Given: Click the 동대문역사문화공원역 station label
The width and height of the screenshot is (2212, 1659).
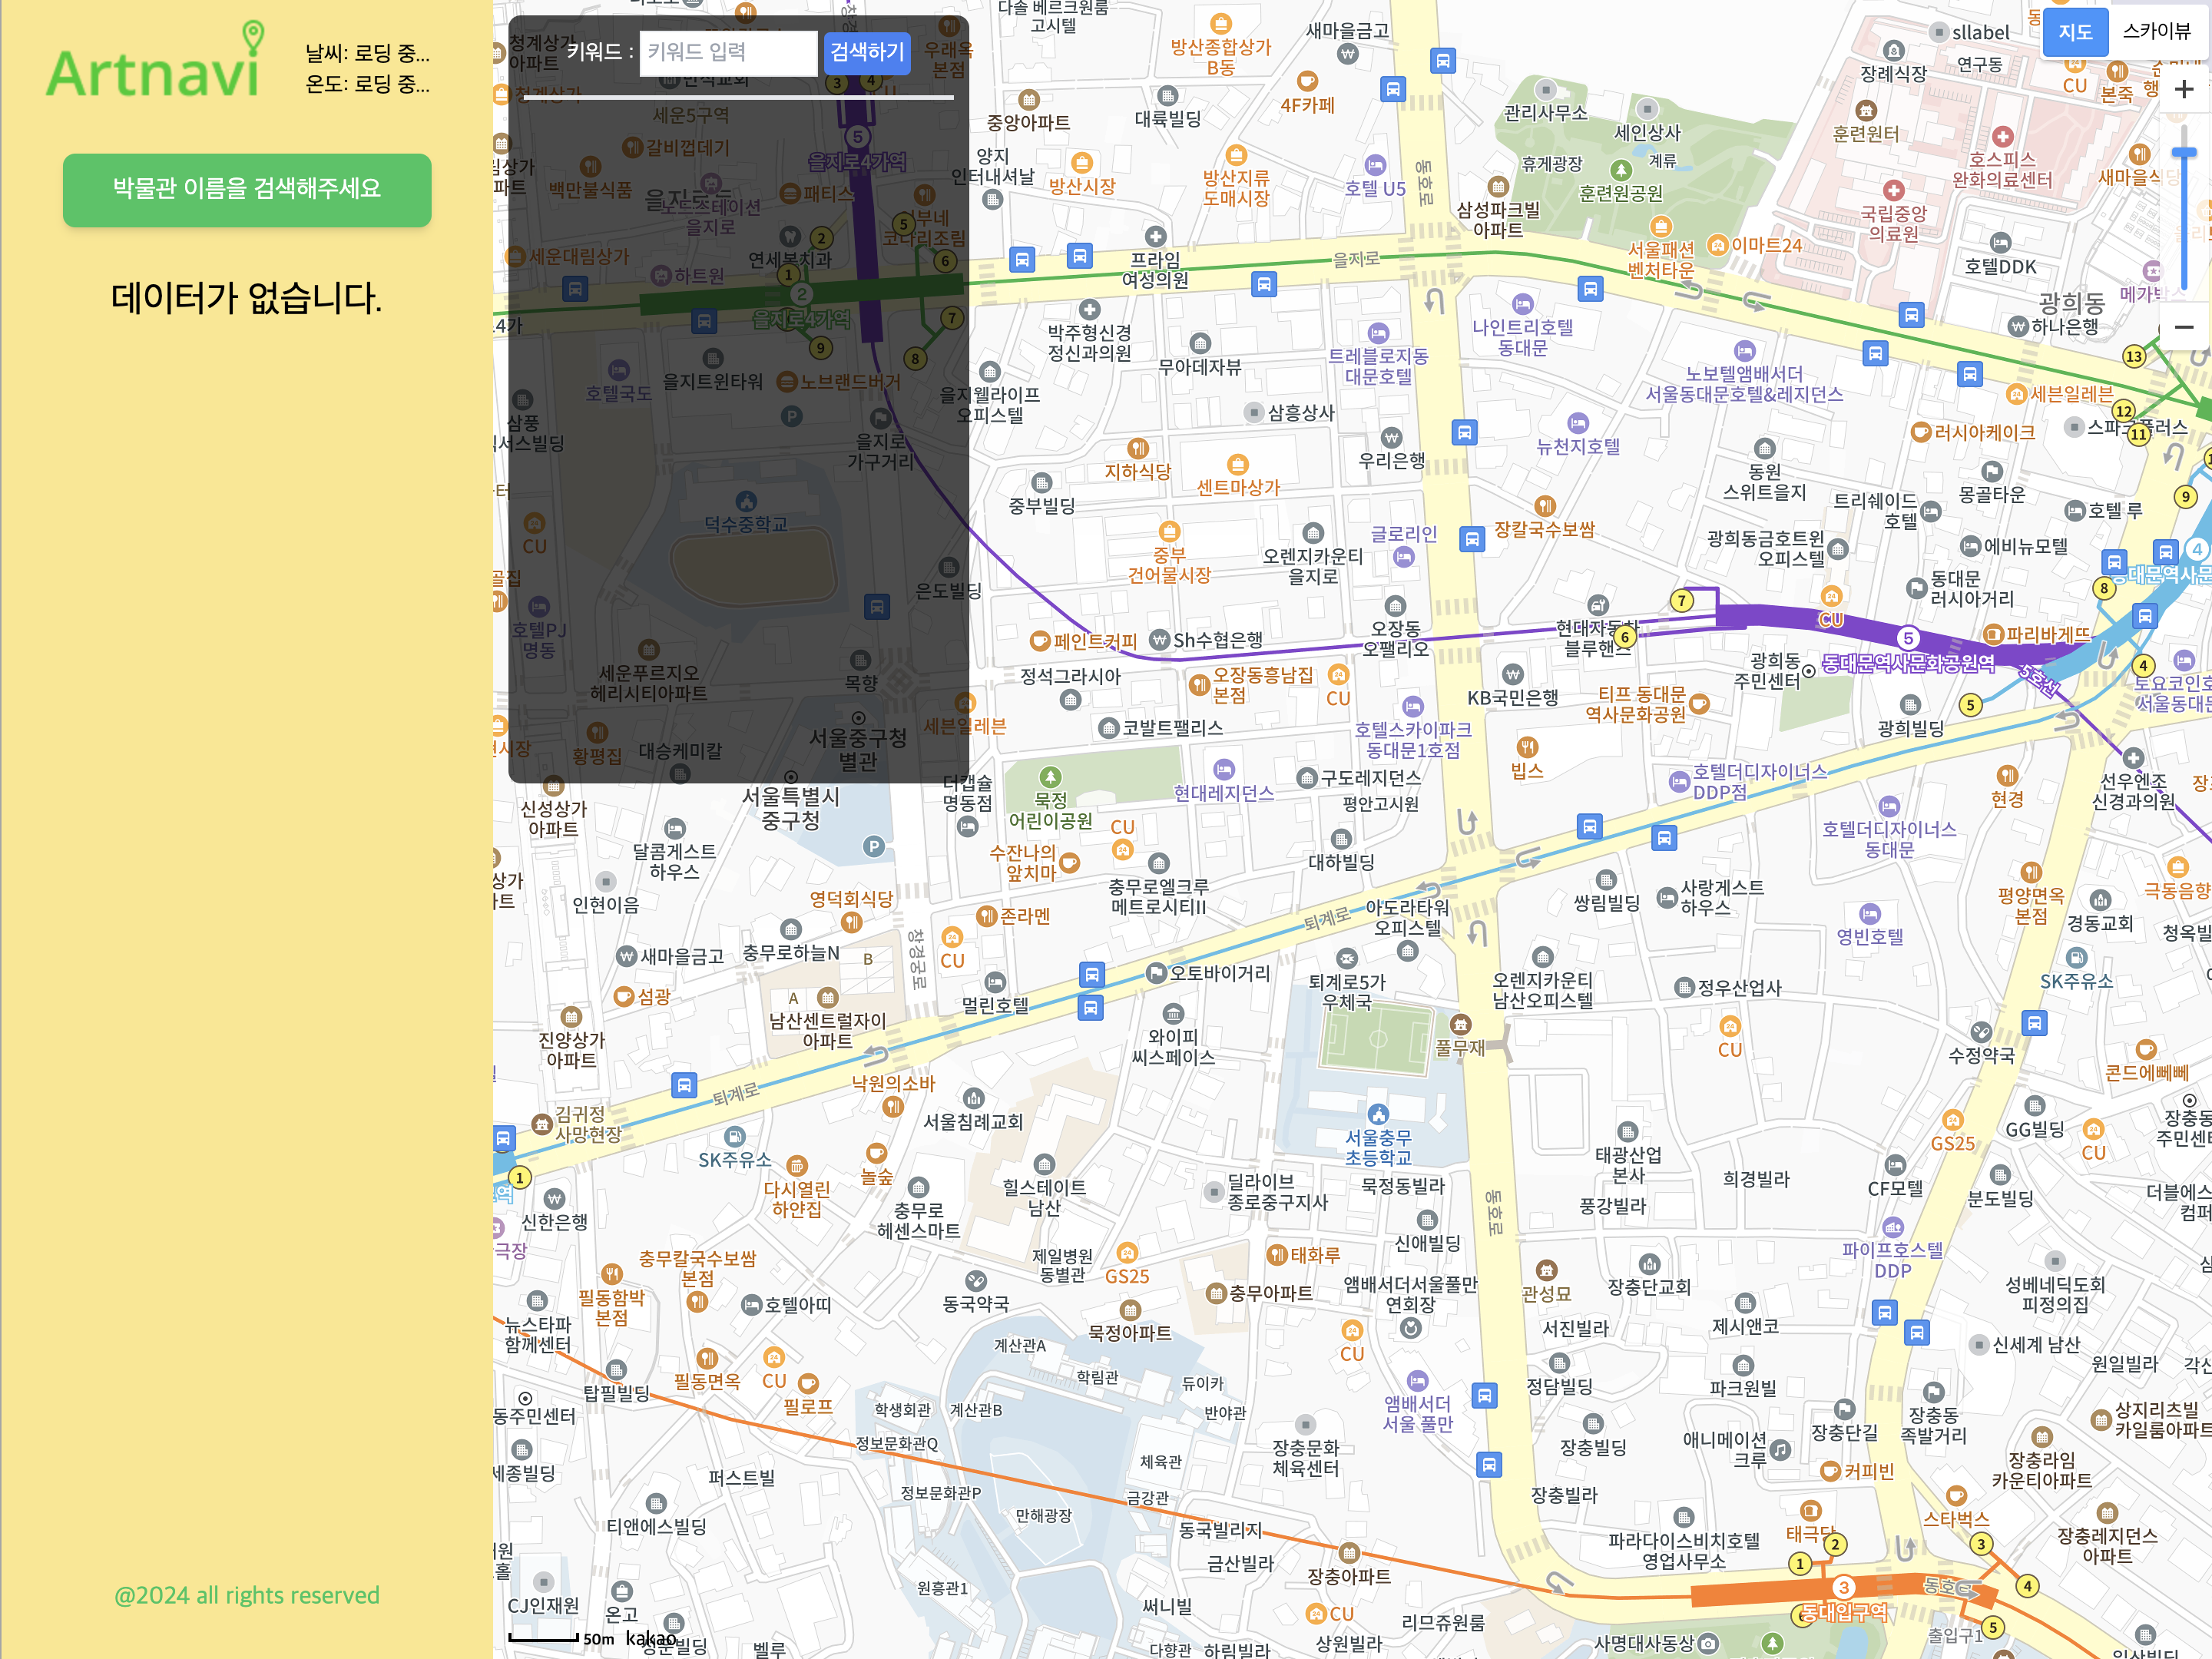Looking at the screenshot, I should tap(1907, 663).
